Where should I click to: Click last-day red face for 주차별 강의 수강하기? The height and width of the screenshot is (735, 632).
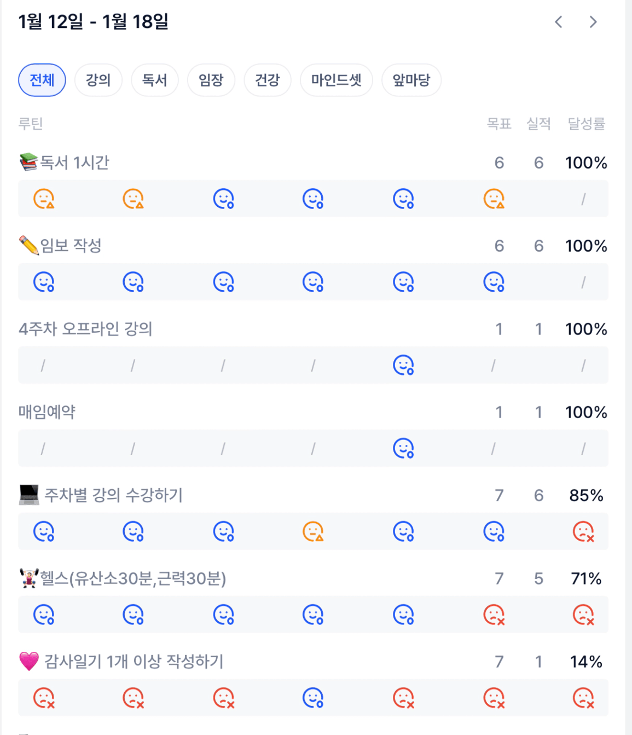pos(583,531)
